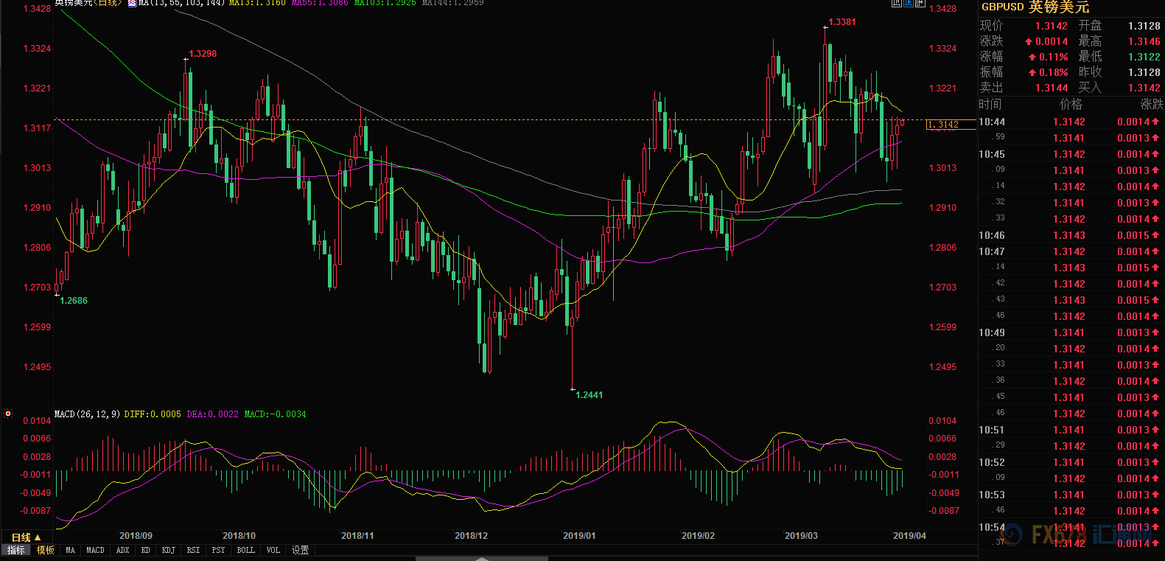Click the DEA:0.0022 legend value
This screenshot has width=1165, height=561.
point(213,414)
